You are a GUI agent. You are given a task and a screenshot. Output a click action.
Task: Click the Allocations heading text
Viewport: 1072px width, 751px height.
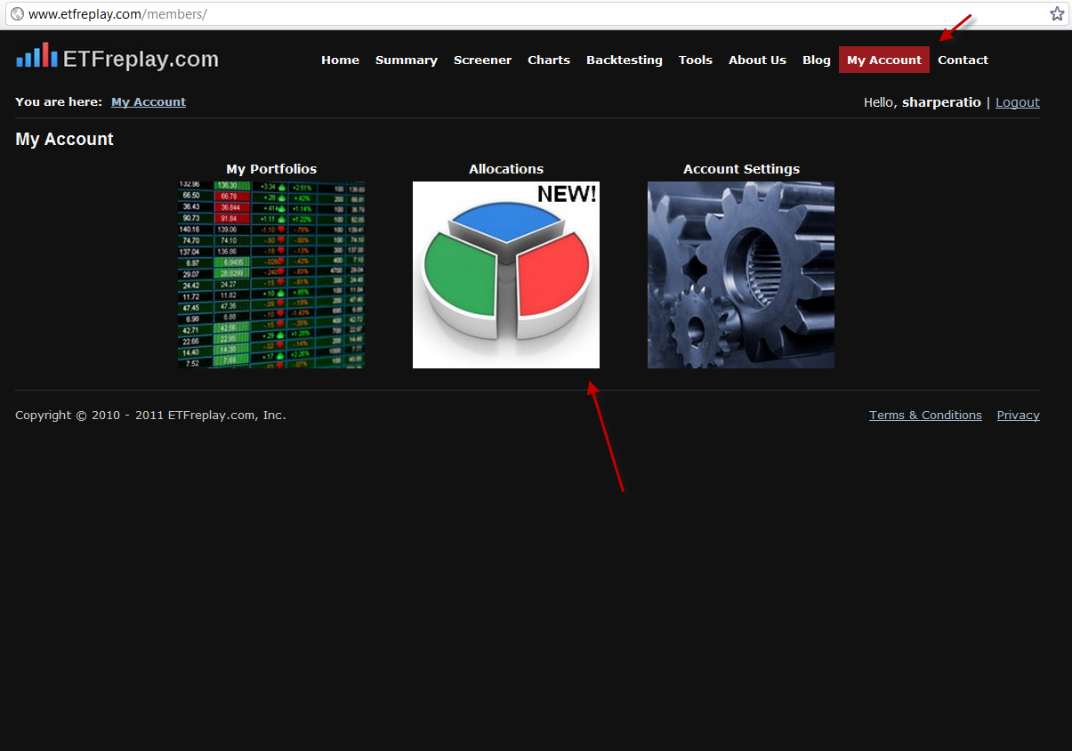tap(506, 169)
